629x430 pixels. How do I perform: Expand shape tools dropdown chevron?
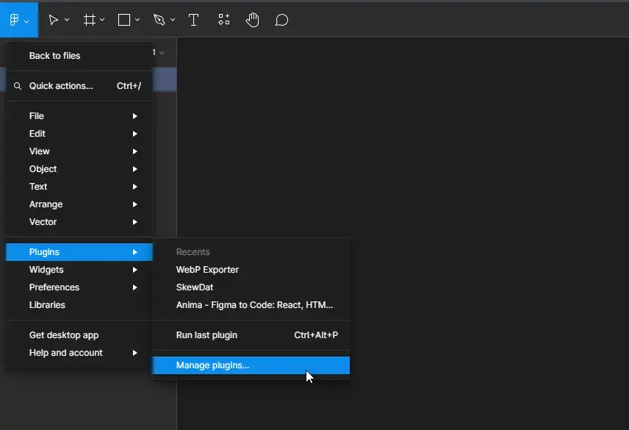137,20
